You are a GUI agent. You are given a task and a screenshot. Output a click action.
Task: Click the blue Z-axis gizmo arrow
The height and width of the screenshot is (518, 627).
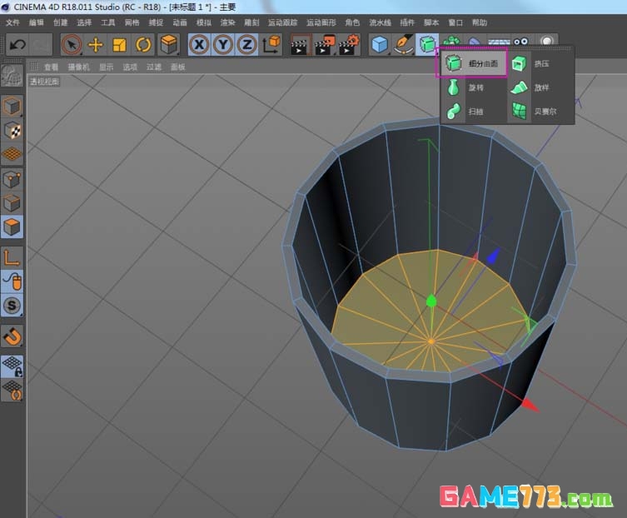pyautogui.click(x=493, y=256)
